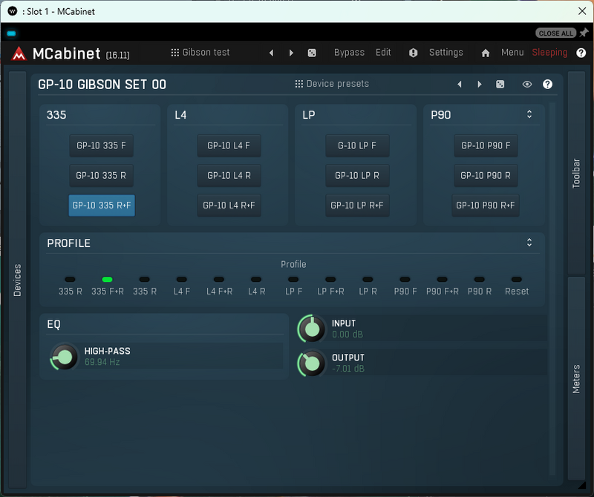The image size is (594, 497).
Task: Click the randomize dice icon beside Bypass
Action: pos(312,53)
